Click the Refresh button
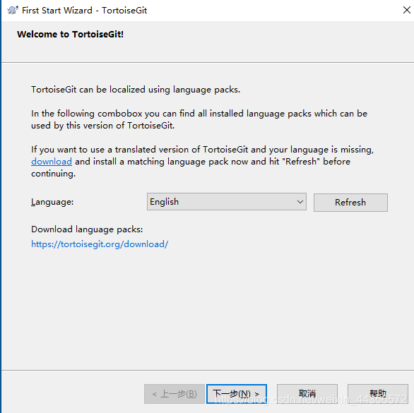 pos(350,203)
